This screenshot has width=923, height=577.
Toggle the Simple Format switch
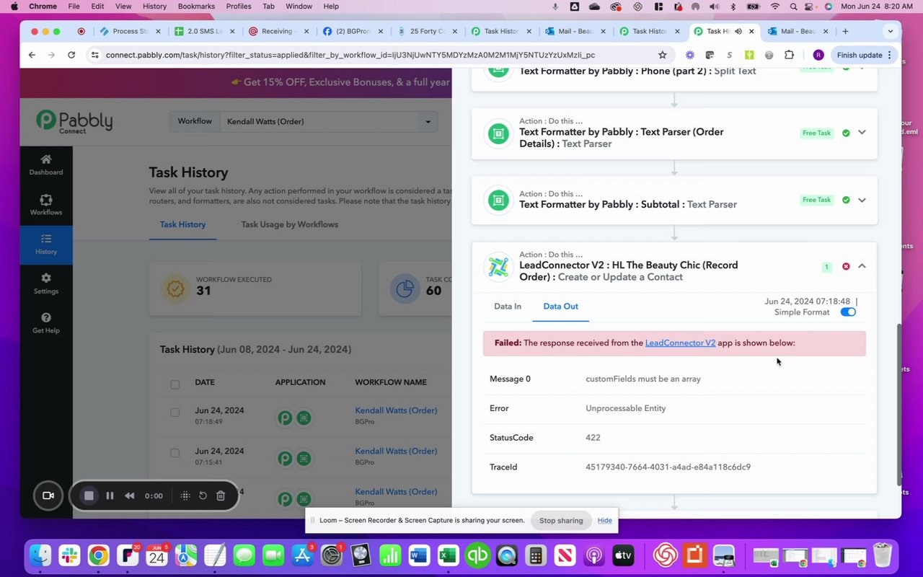848,312
